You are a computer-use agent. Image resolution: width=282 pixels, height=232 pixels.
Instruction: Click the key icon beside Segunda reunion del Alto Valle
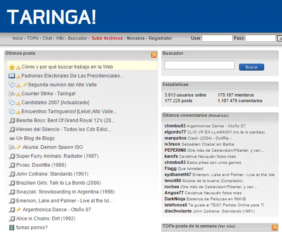(x=25, y=84)
